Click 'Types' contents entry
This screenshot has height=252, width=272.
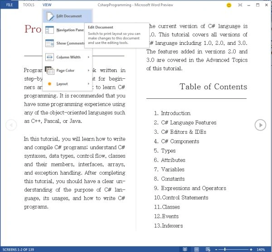pyautogui.click(x=168, y=151)
